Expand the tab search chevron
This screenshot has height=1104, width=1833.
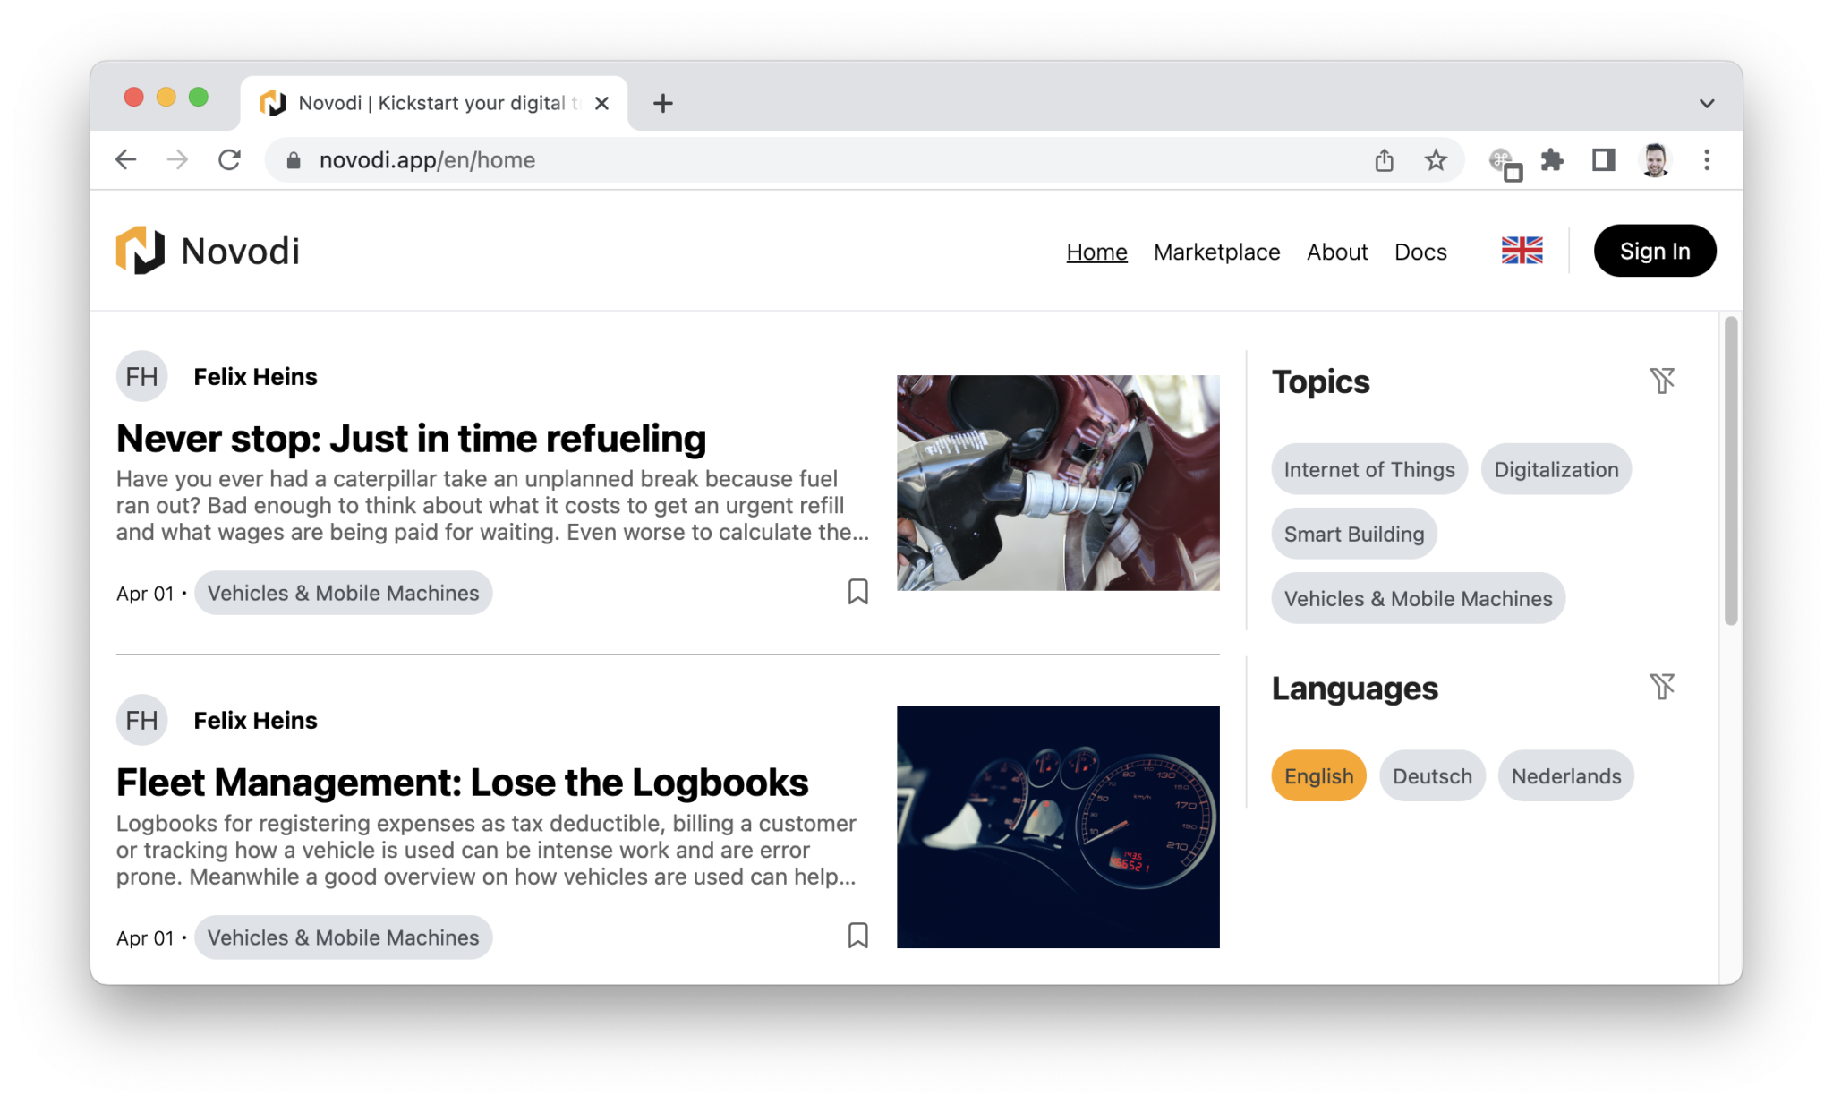tap(1706, 103)
